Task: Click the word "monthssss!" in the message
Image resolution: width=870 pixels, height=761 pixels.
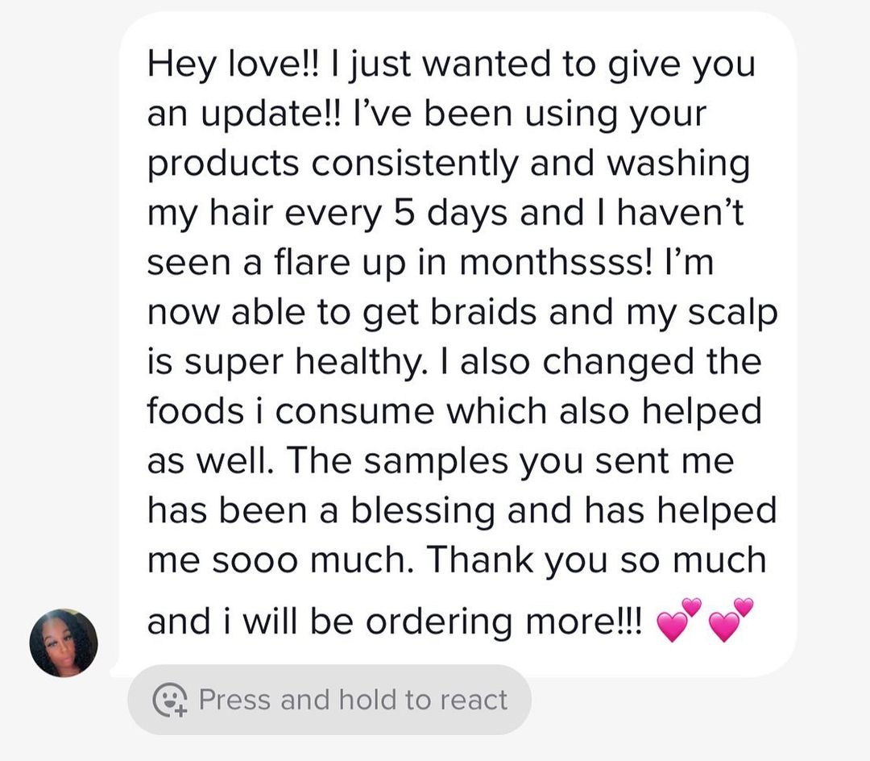Action: click(x=541, y=264)
